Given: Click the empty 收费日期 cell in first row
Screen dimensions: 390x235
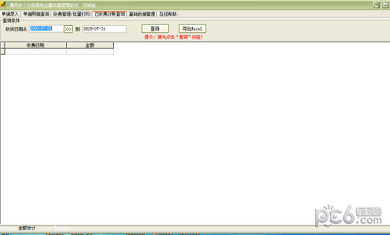Looking at the screenshot, I should pyautogui.click(x=36, y=51).
